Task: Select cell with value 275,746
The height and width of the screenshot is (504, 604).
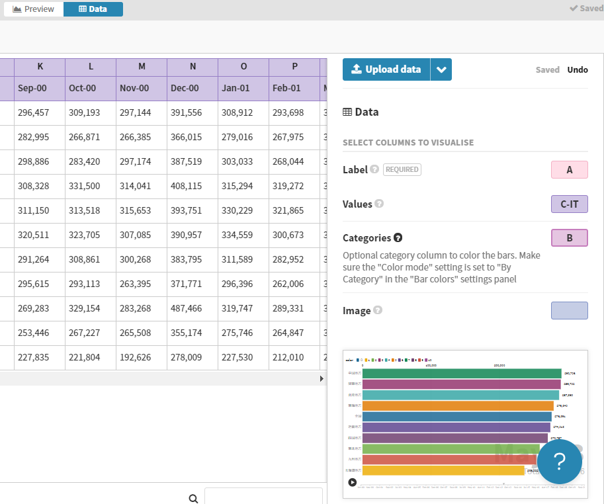Action: [x=243, y=333]
